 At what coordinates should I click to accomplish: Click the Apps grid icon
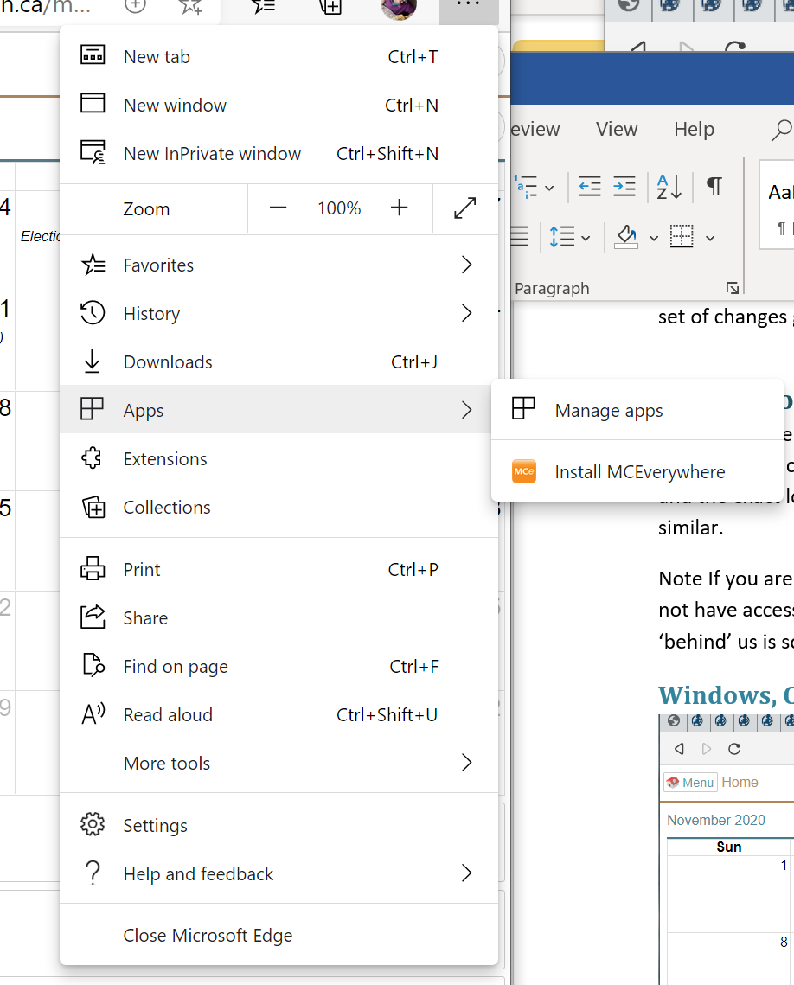click(x=92, y=408)
